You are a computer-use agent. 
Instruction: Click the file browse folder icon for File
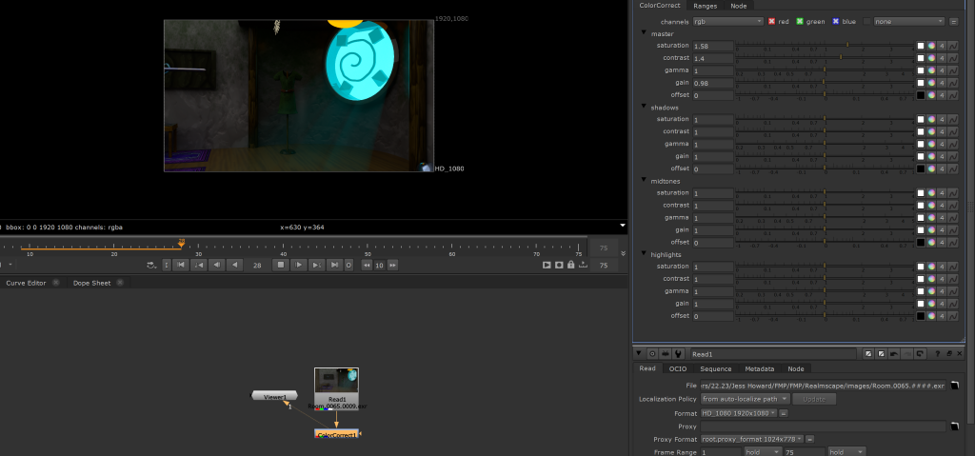tap(954, 386)
